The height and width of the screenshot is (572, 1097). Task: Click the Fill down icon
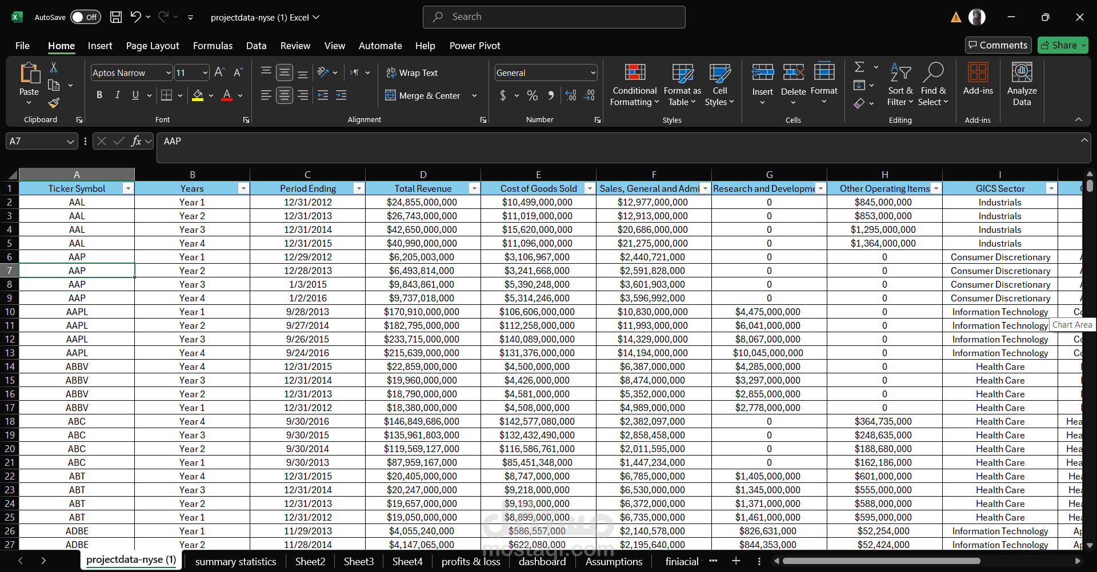pos(859,85)
